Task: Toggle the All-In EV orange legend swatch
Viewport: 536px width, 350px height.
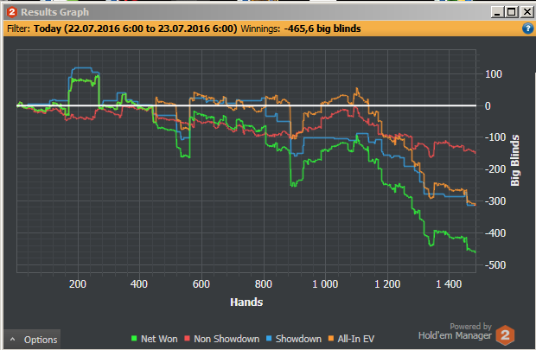Action: [x=331, y=339]
